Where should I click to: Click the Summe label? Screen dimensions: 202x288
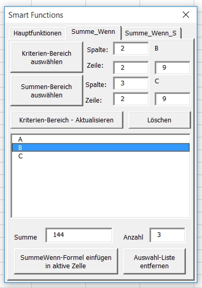26,237
